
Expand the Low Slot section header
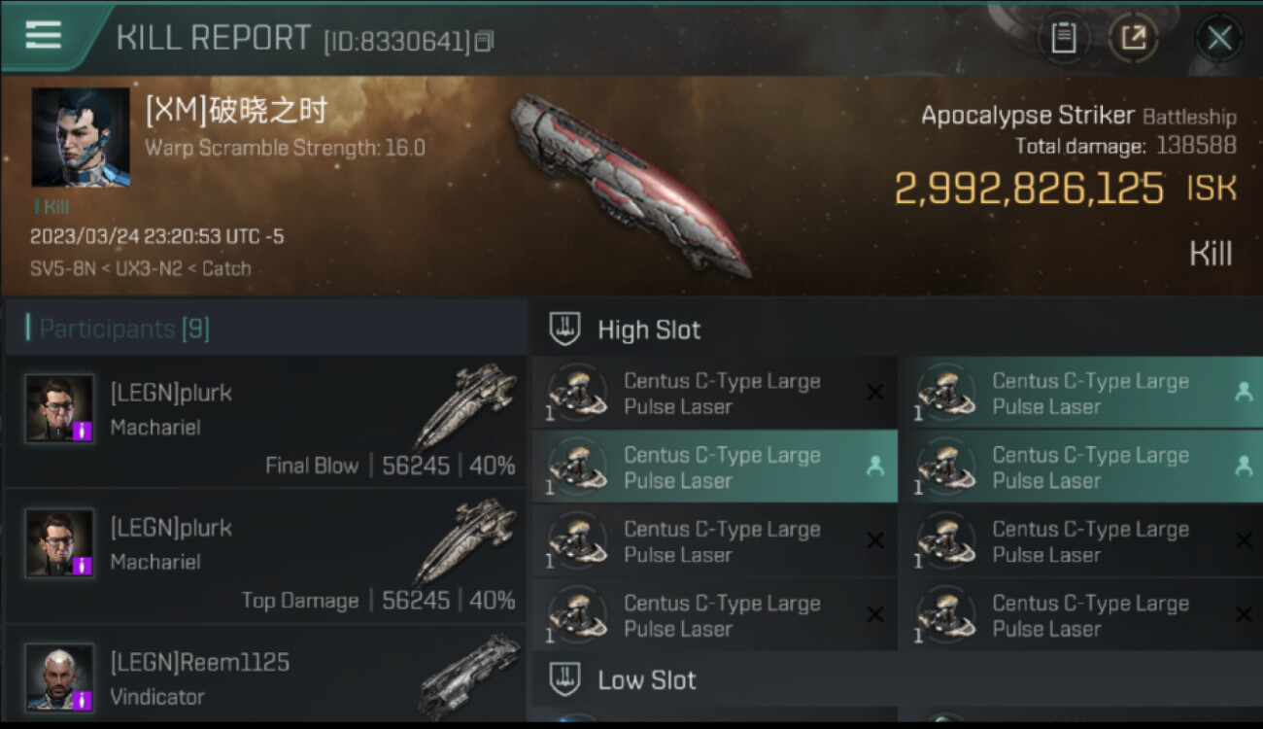(897, 680)
